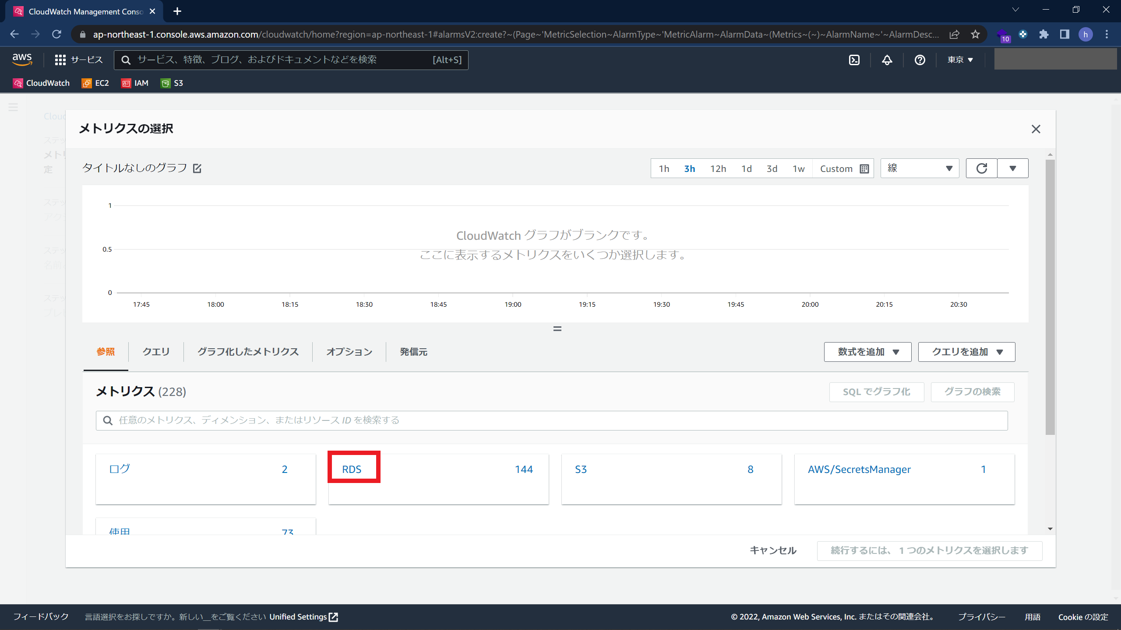Image resolution: width=1121 pixels, height=630 pixels.
Task: Open AWS CloudShell icon in top bar
Action: (x=854, y=60)
